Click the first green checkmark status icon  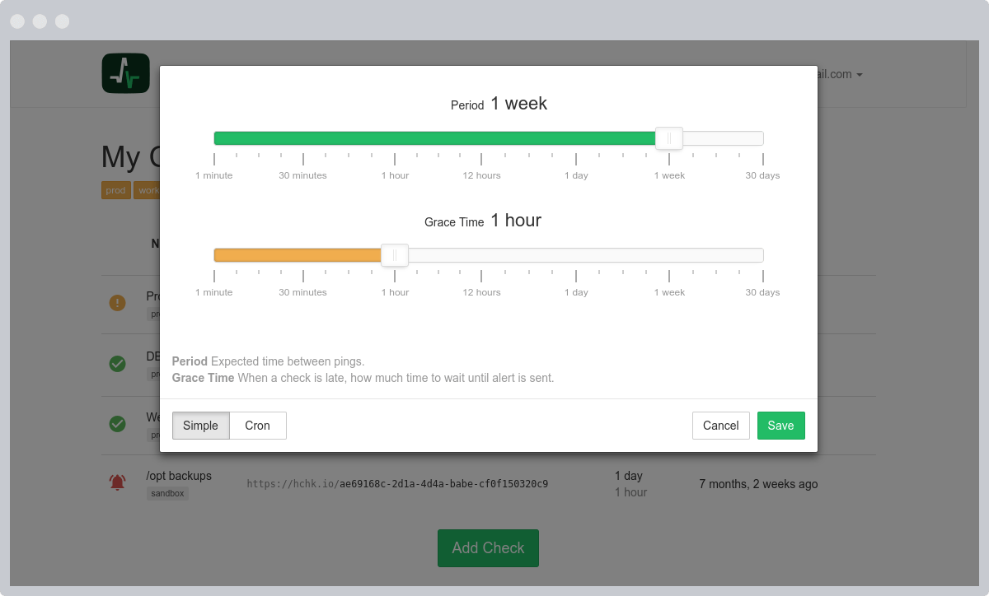pyautogui.click(x=118, y=363)
